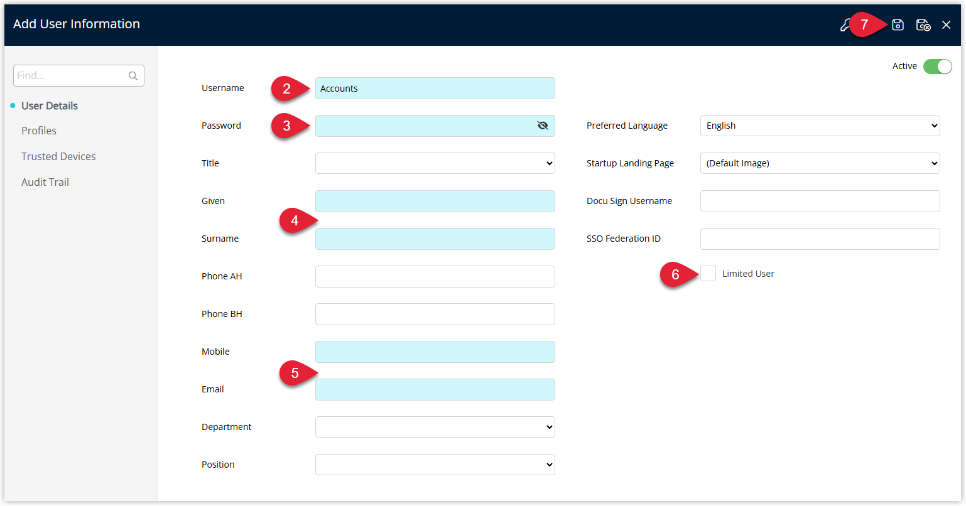Click the Docu Sign Username field
The image size is (966, 506).
[x=820, y=201]
